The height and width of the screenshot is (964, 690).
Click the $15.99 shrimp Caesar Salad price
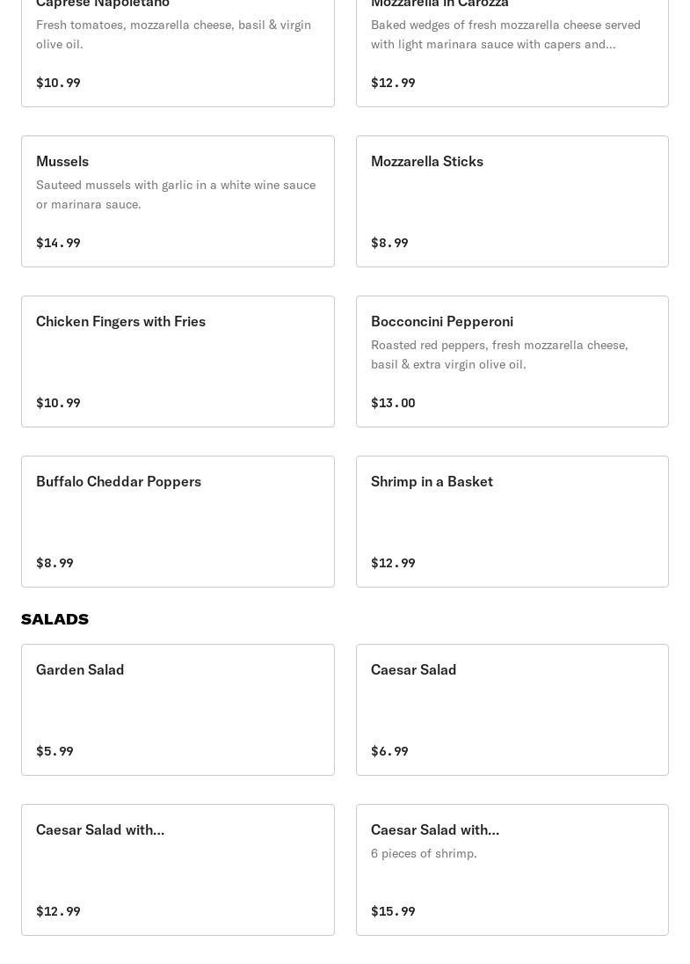pos(393,911)
